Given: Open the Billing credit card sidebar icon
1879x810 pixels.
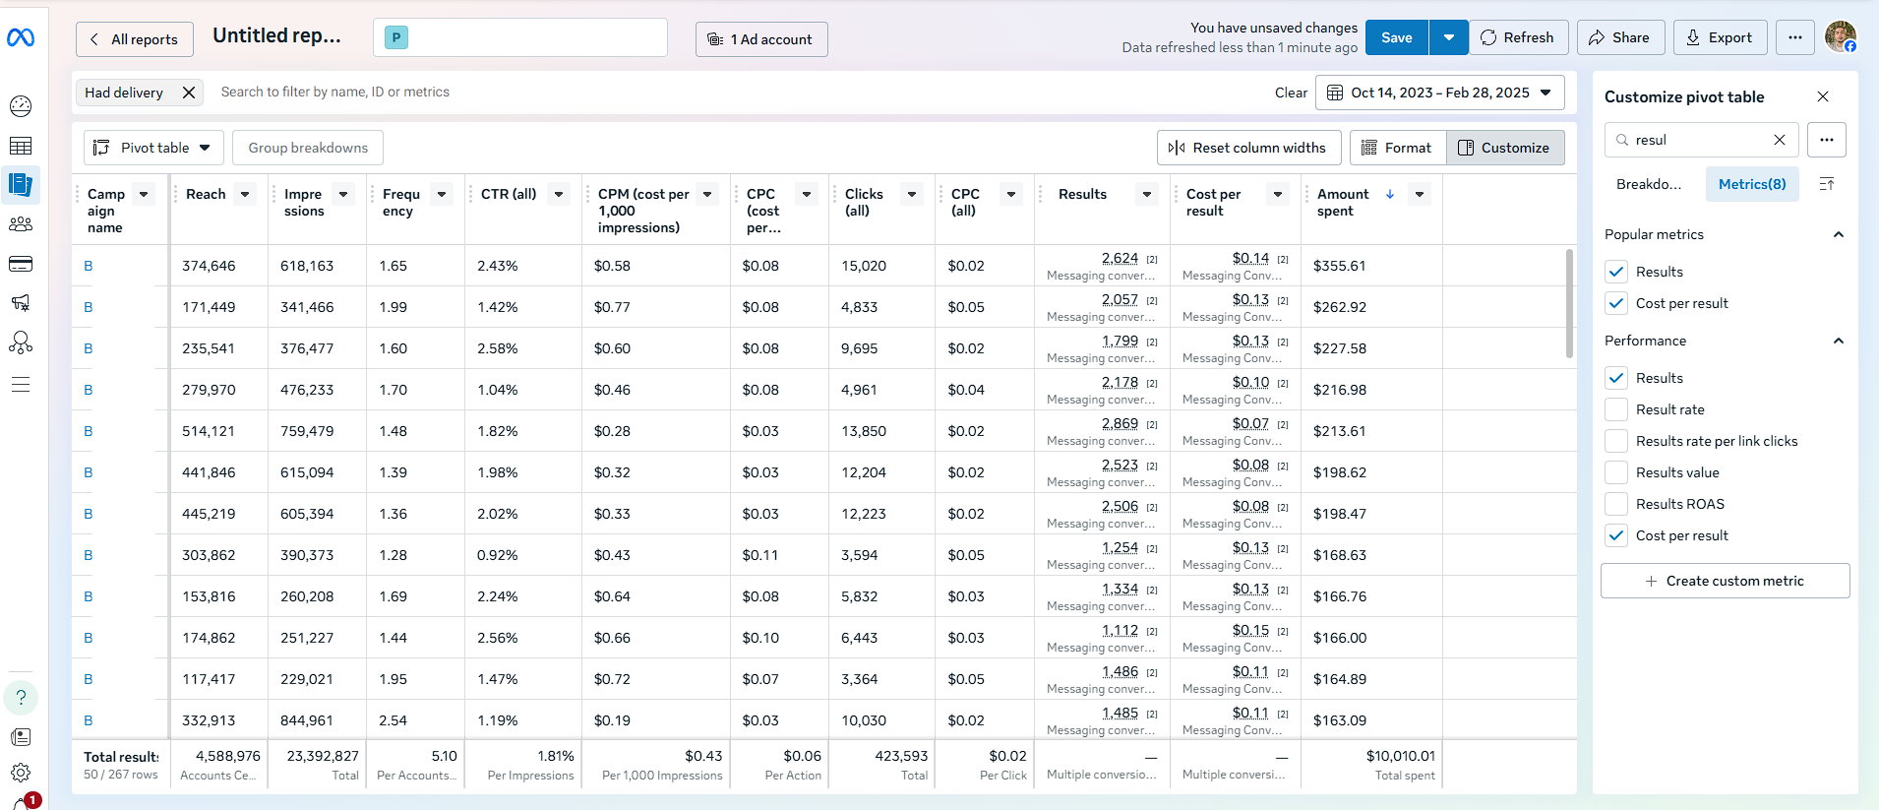Looking at the screenshot, I should [x=21, y=264].
